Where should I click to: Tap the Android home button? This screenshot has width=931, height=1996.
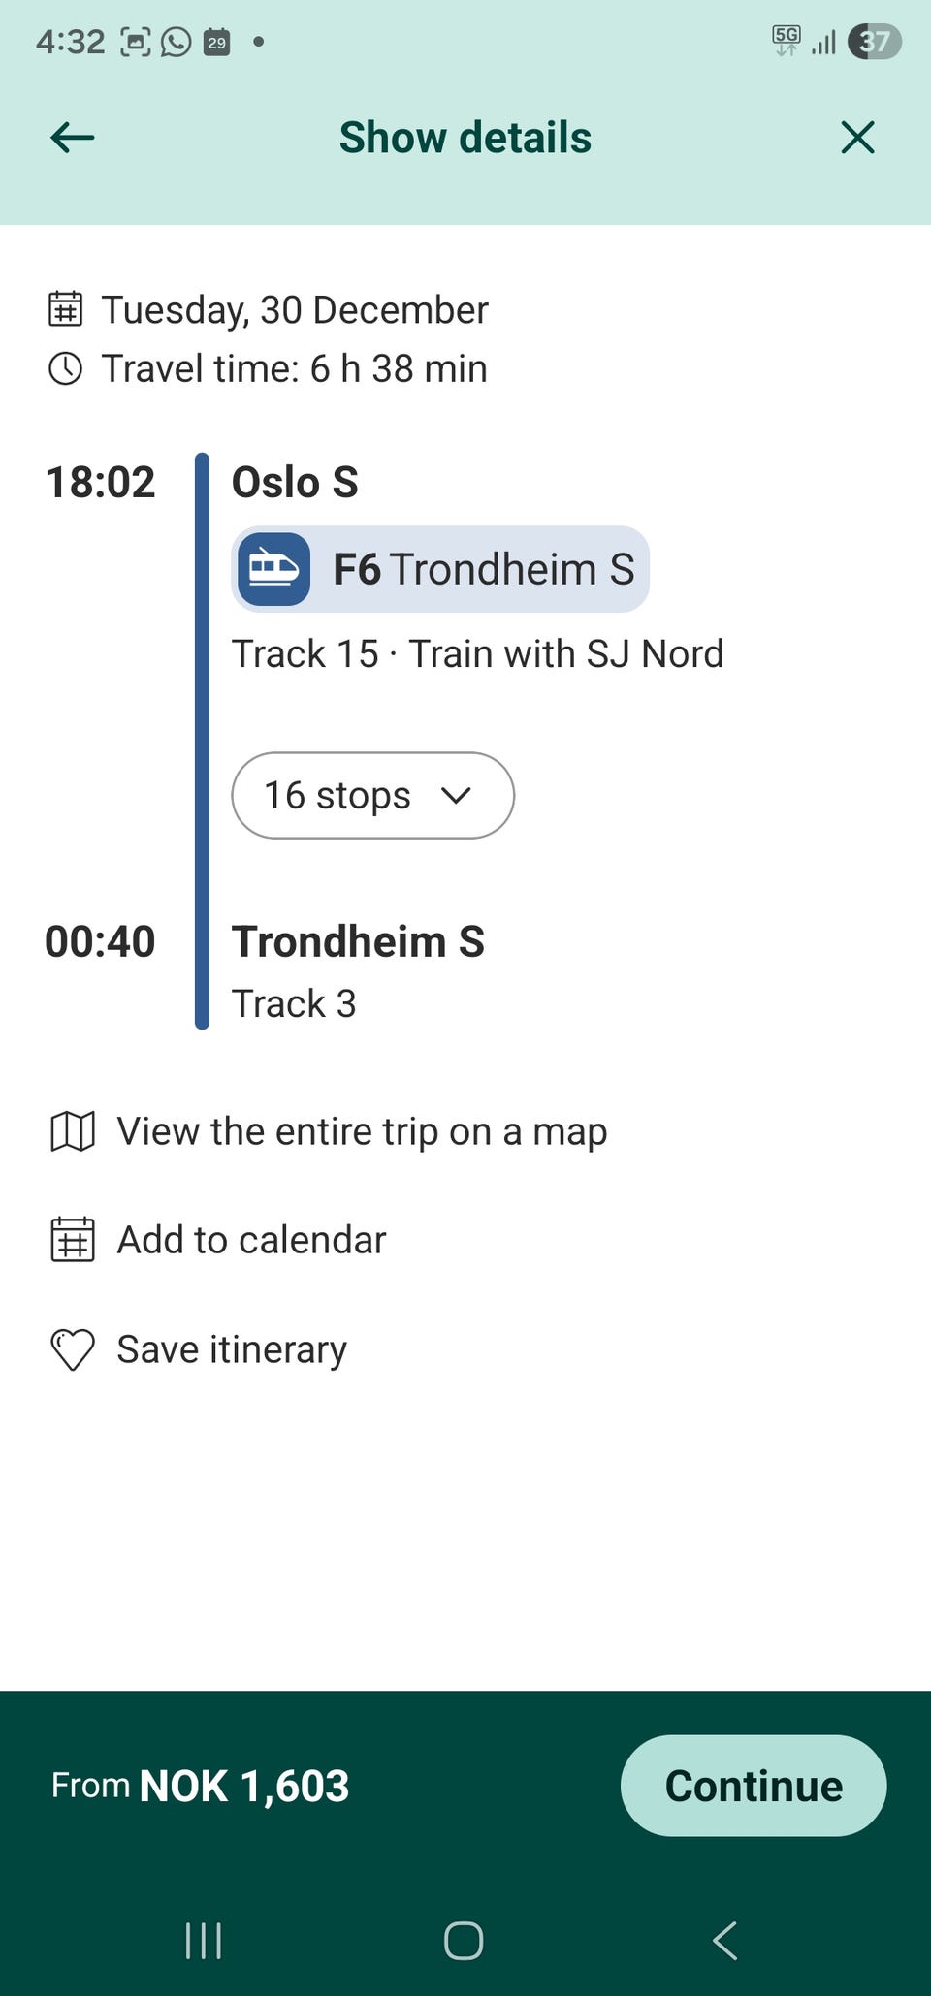click(x=464, y=1941)
